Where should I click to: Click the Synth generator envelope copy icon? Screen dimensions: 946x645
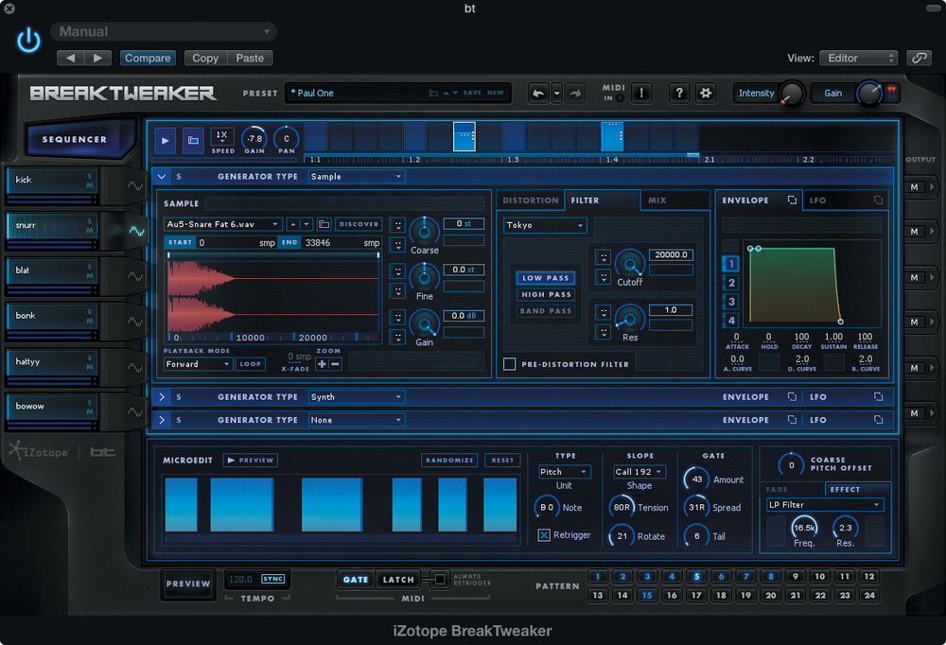[792, 396]
